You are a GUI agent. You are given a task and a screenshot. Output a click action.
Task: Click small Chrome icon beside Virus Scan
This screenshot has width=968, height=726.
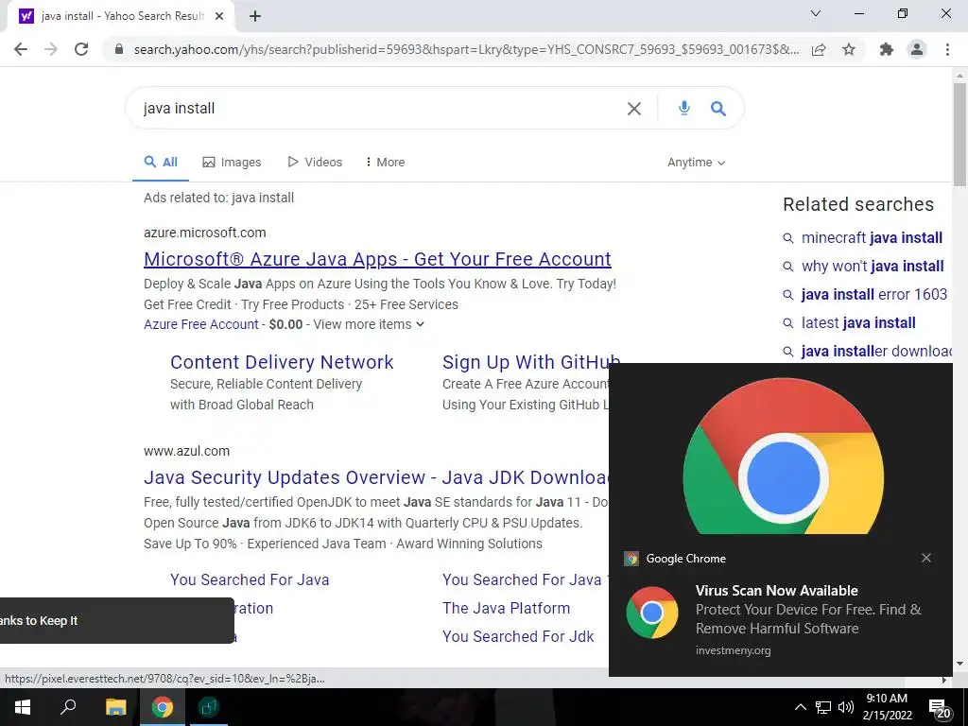pyautogui.click(x=652, y=613)
